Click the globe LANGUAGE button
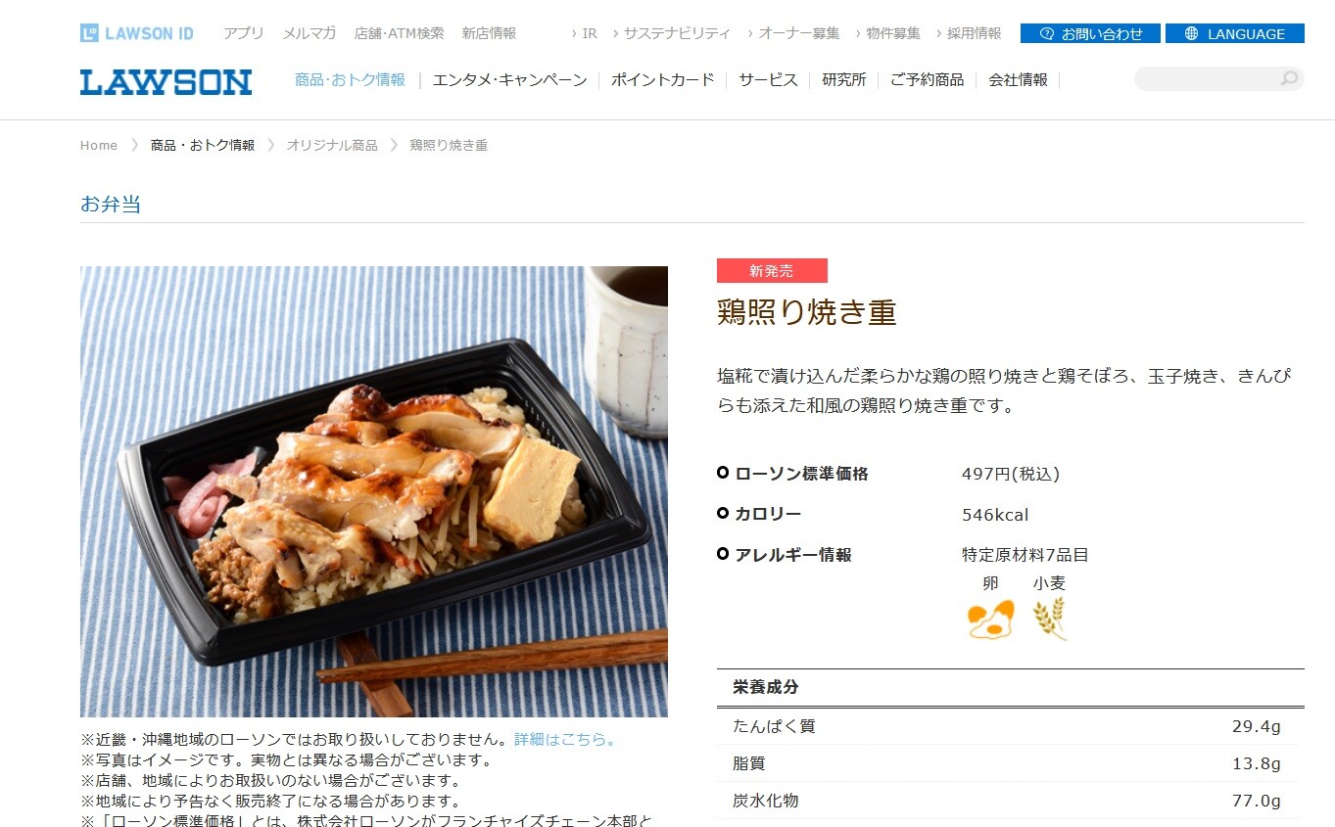 point(1234,33)
